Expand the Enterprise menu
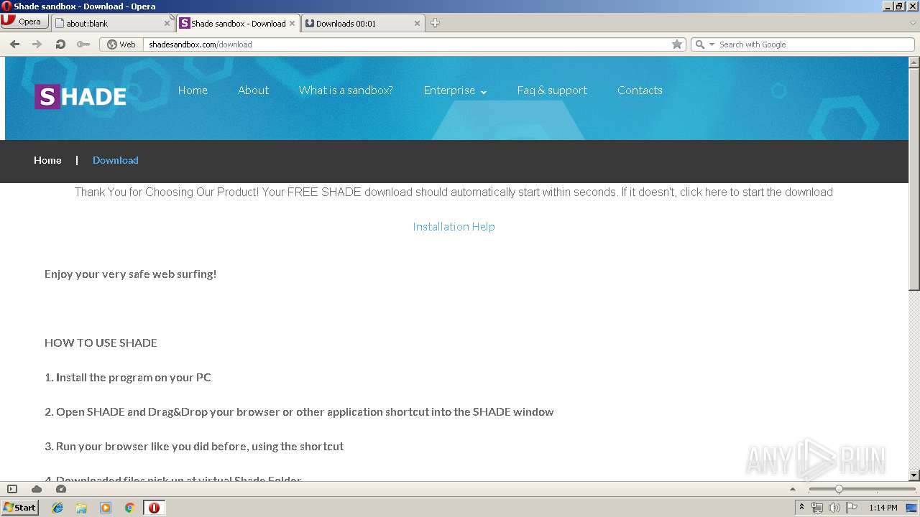The height and width of the screenshot is (517, 920). pyautogui.click(x=455, y=90)
